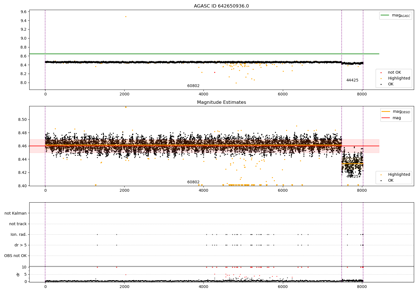Click the 8000 x-tick under Magnitude Estimates plot

coord(362,190)
